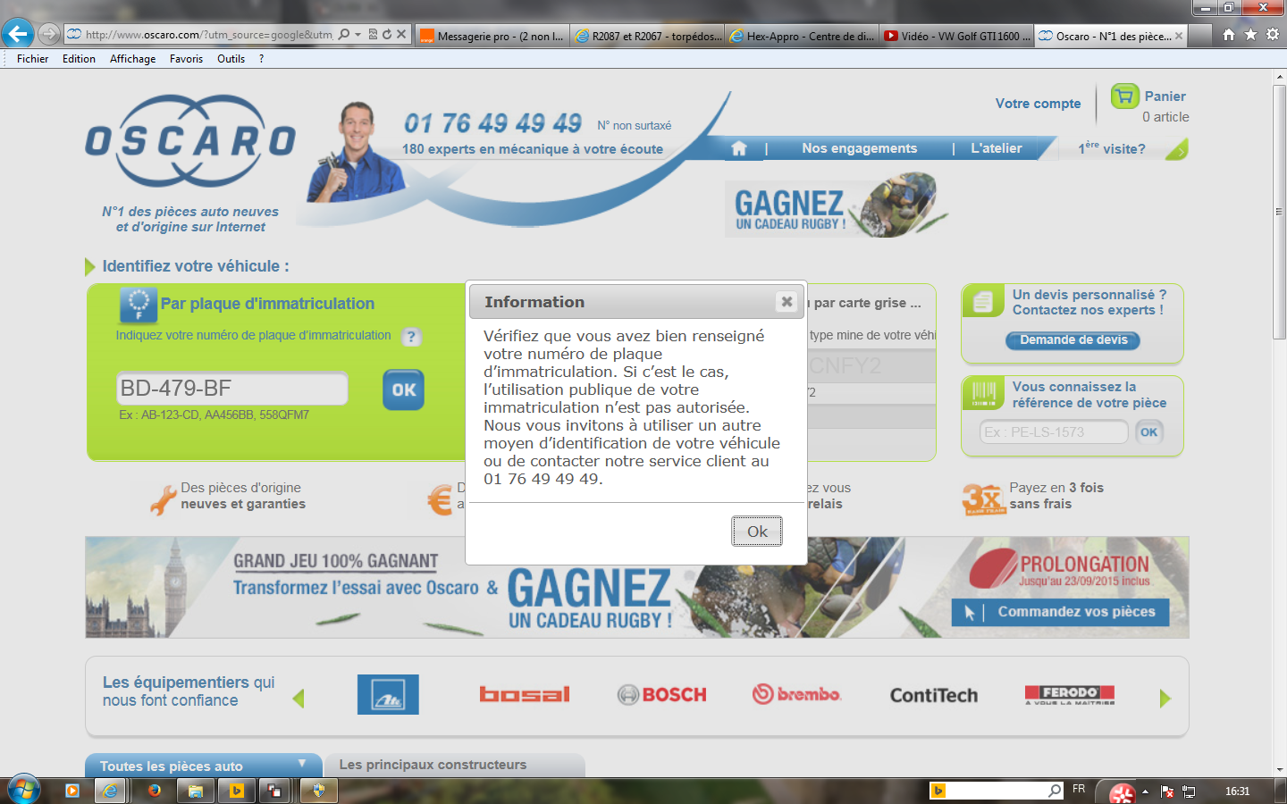1287x804 pixels.
Task: Open the address bar search dropdown arrow
Action: point(357,35)
